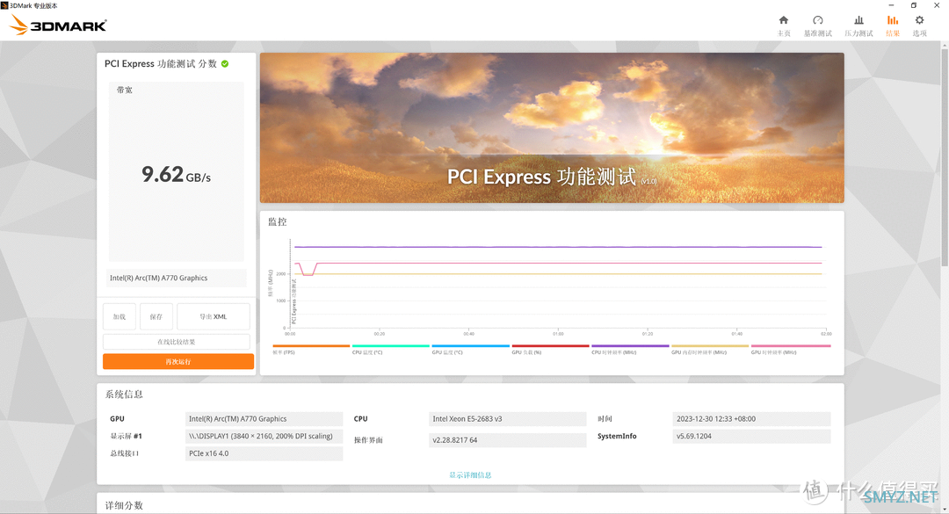Click 在线比较结果 compare online button
949x514 pixels.
click(177, 341)
